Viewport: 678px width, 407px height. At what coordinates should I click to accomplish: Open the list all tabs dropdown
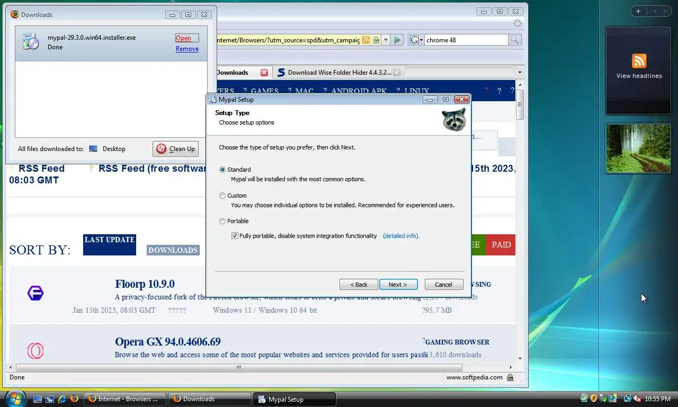520,73
